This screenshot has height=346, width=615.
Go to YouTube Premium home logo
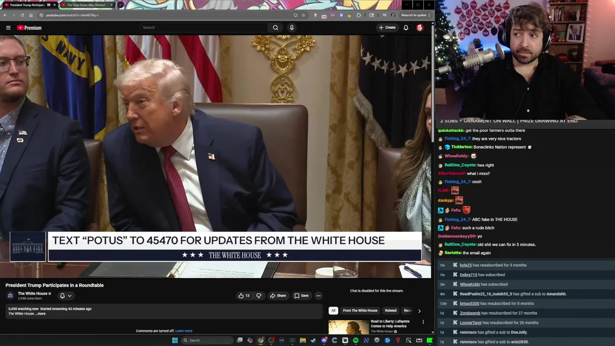tap(29, 28)
